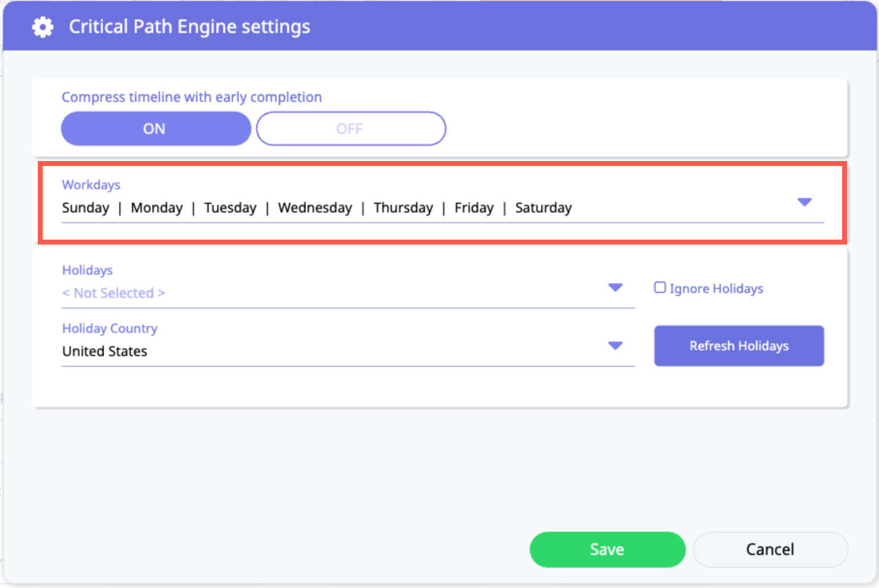This screenshot has width=879, height=588.
Task: Click Saturday in the Workdays list
Action: pyautogui.click(x=543, y=208)
